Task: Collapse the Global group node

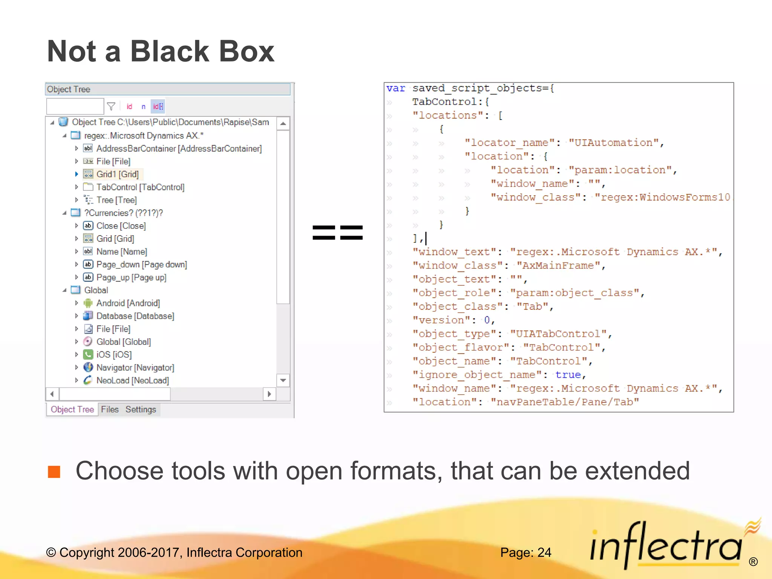Action: click(64, 290)
